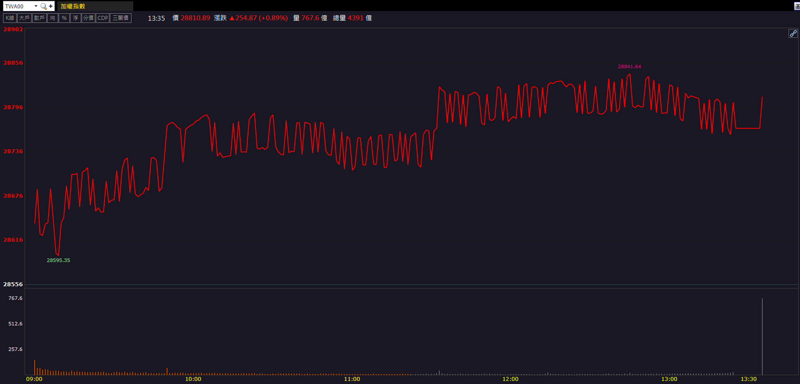Click the 基 button at top right
Screen dimensions: 800x384
[x=797, y=6]
